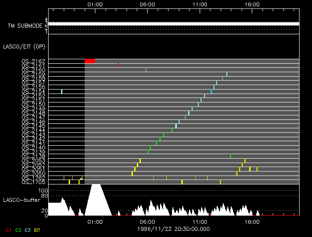The image size is (312, 237).
Task: Click the C3 legend label
Action: (28, 230)
